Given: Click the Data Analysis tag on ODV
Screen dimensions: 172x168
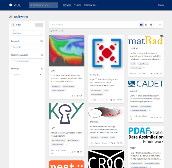Looking at the screenshot, I should [x=56, y=86].
